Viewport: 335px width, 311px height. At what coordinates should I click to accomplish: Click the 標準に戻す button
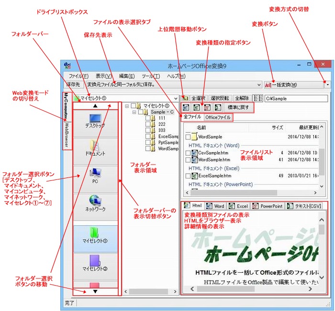[238, 108]
